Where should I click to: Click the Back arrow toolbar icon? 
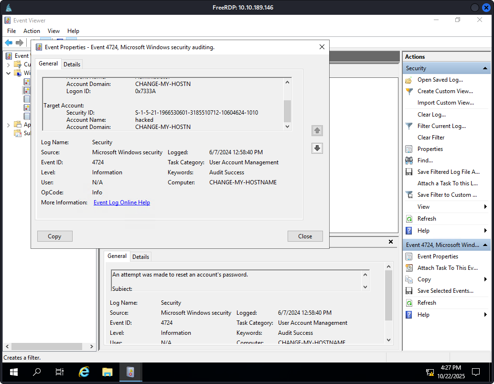9,43
